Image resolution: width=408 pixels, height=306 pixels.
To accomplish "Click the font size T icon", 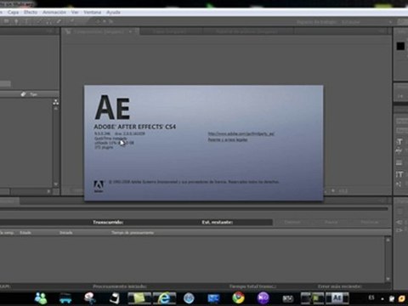I will 399,142.
